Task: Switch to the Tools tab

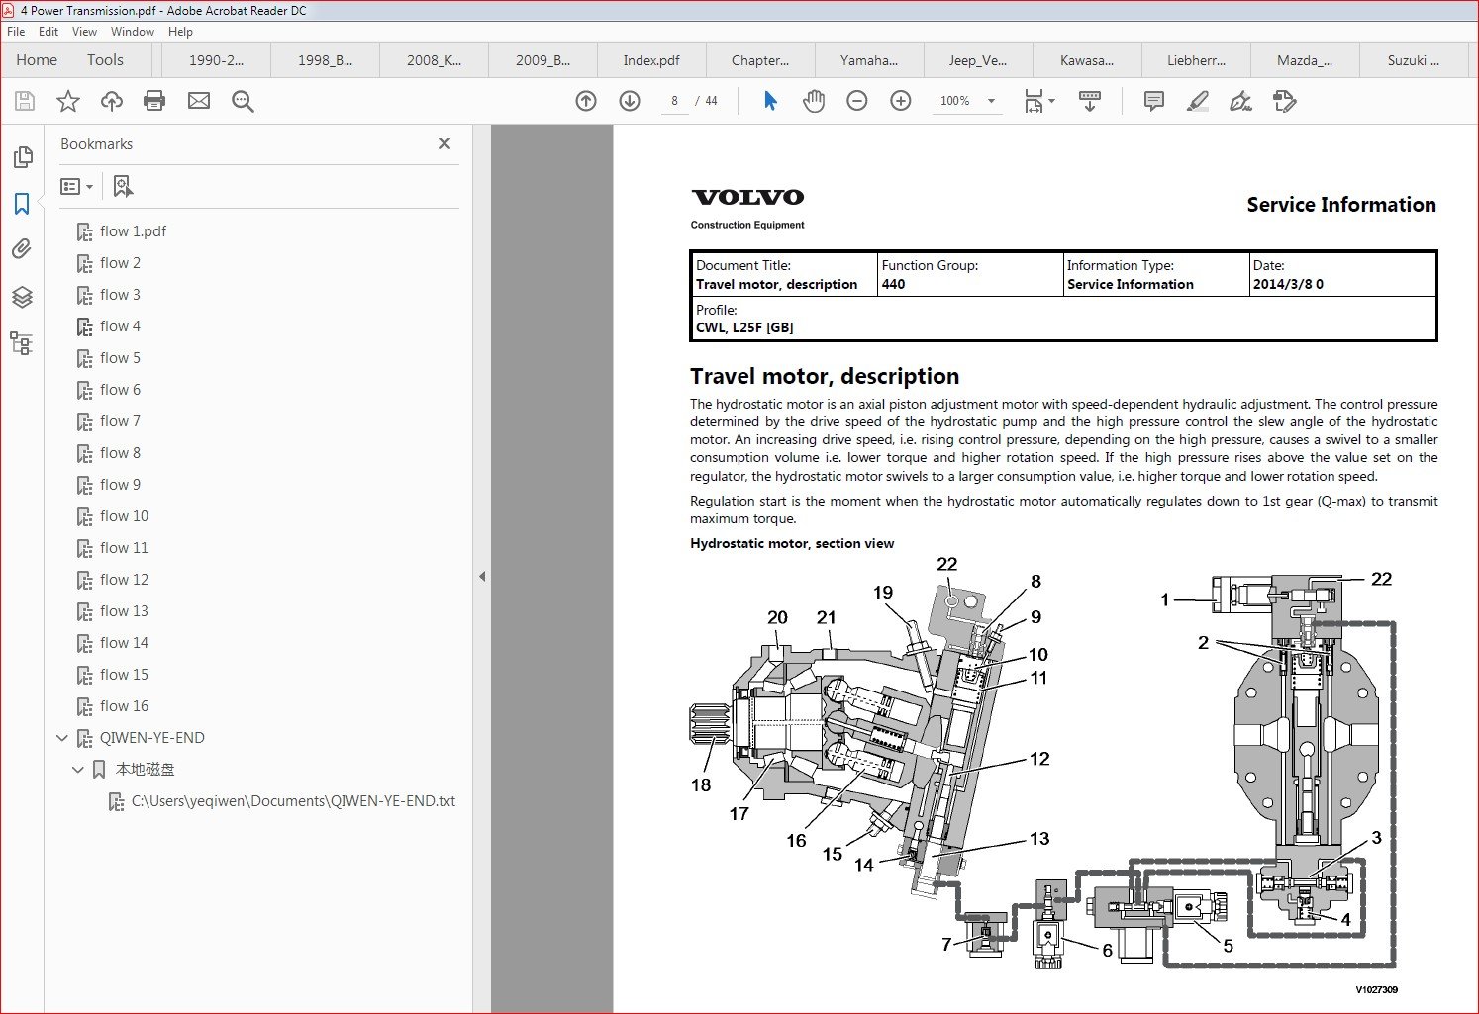Action: tap(105, 60)
